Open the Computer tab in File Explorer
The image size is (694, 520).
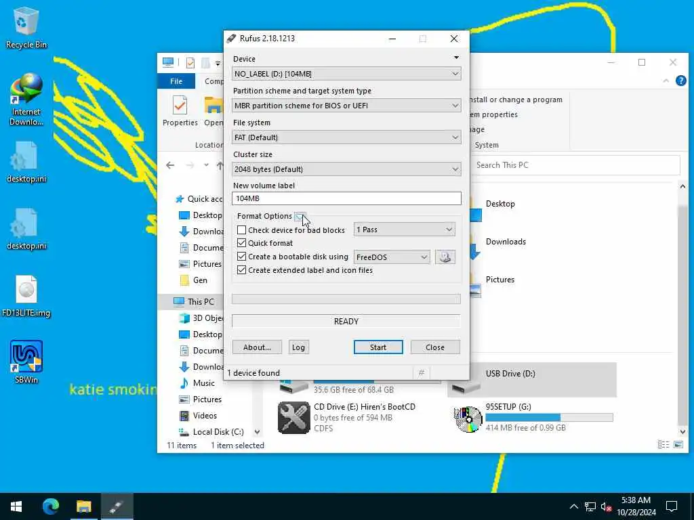click(213, 81)
